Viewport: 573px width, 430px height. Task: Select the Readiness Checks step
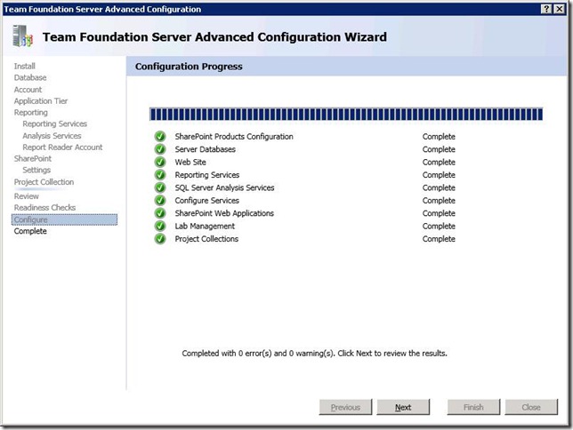[x=44, y=207]
